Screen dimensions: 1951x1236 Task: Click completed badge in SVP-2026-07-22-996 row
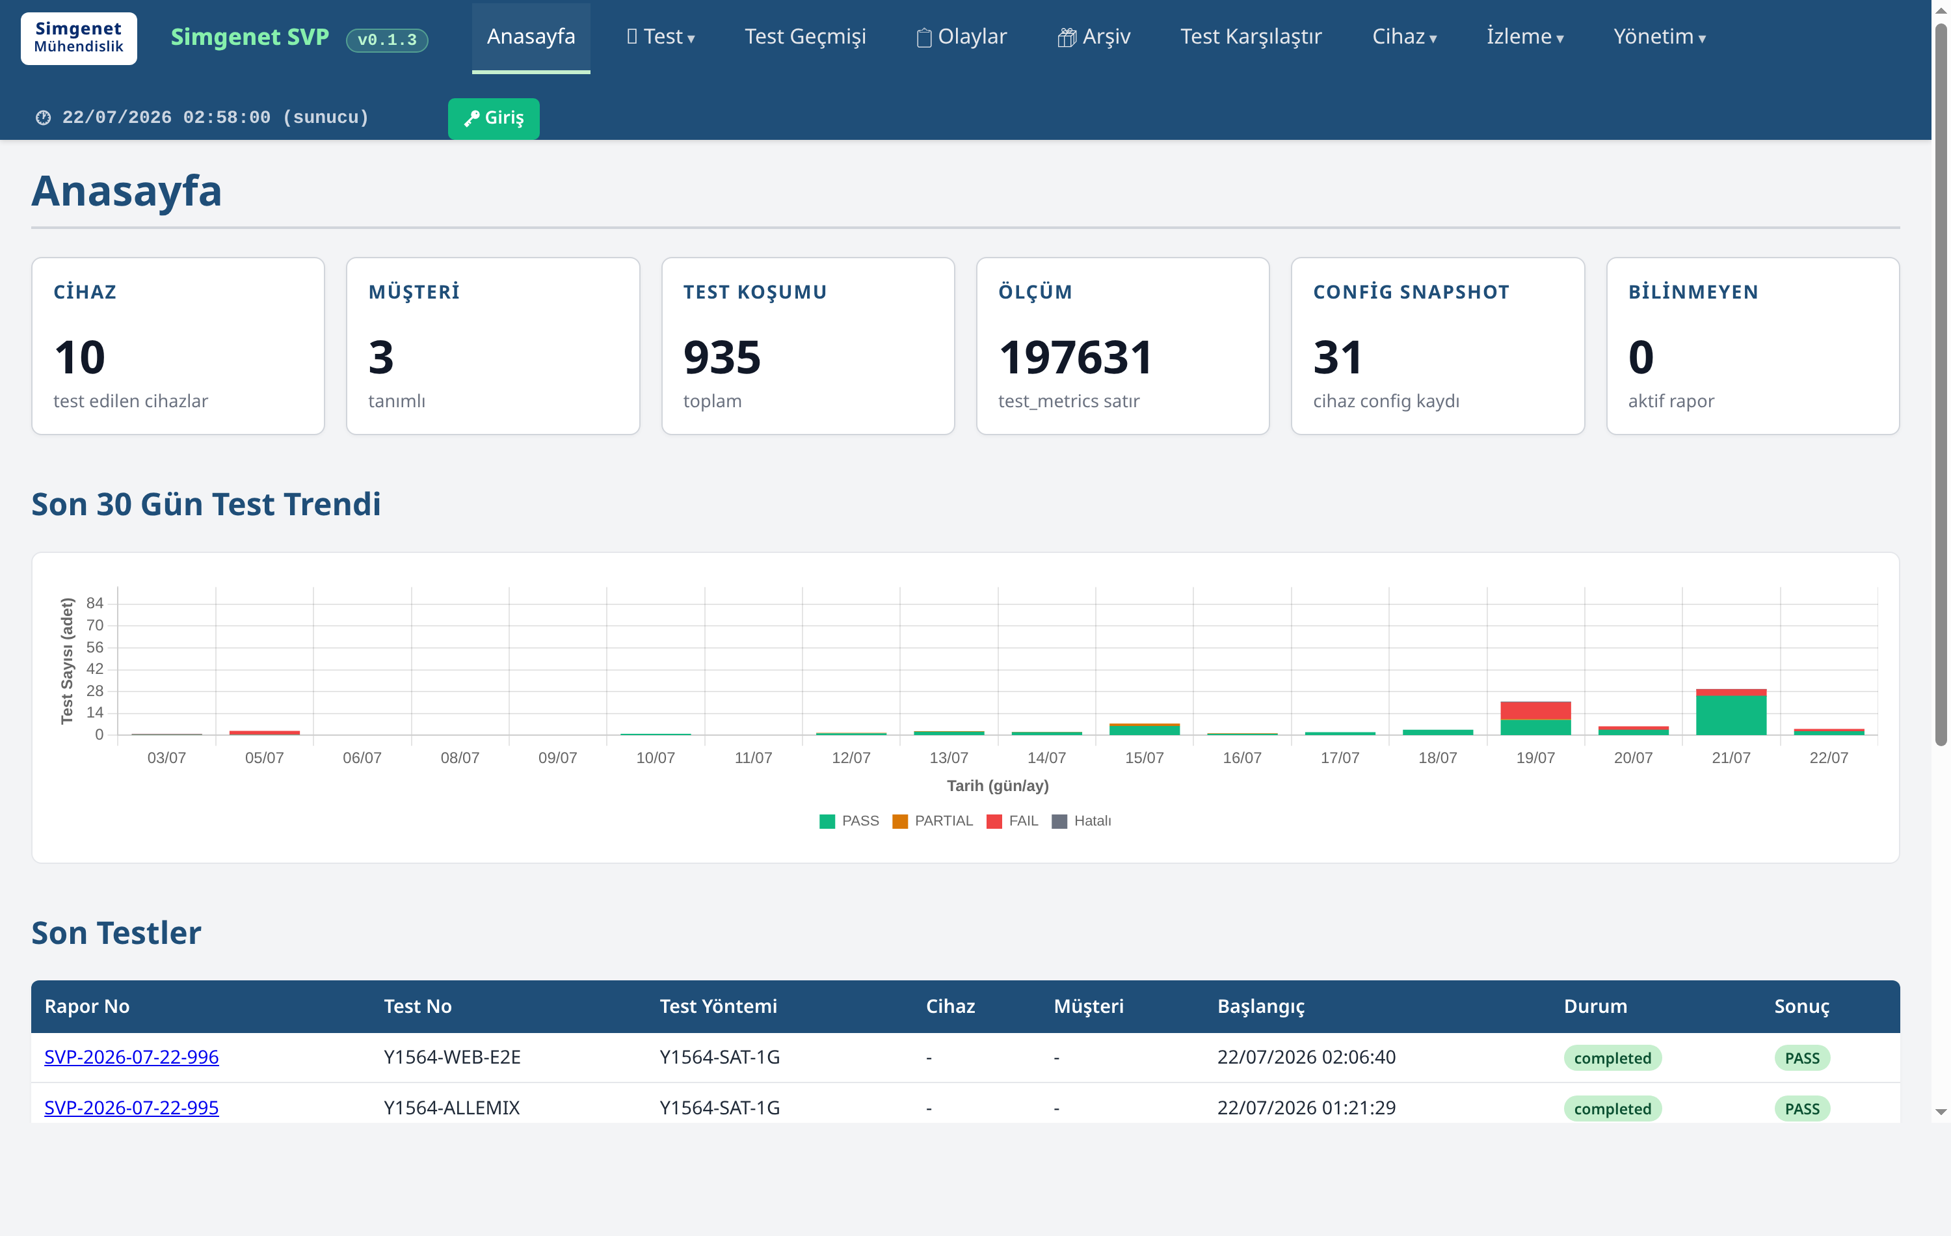(1612, 1058)
